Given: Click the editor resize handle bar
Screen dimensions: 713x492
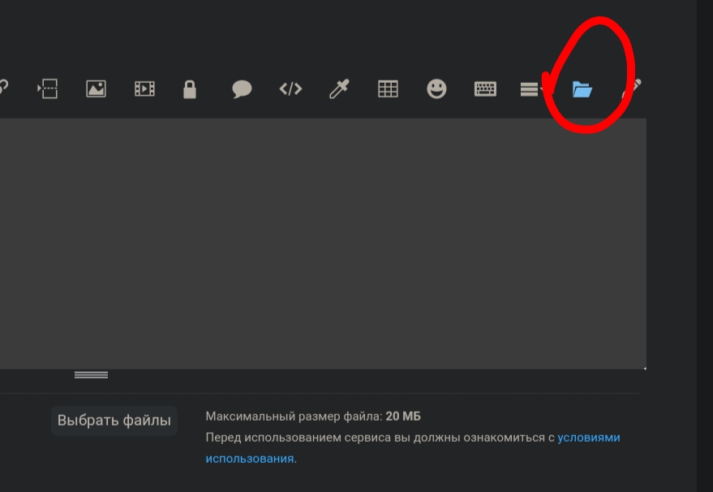Looking at the screenshot, I should coord(91,375).
